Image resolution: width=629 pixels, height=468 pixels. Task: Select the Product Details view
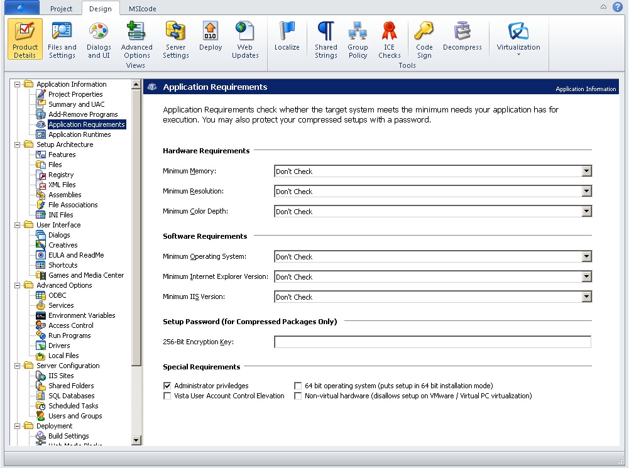click(25, 40)
